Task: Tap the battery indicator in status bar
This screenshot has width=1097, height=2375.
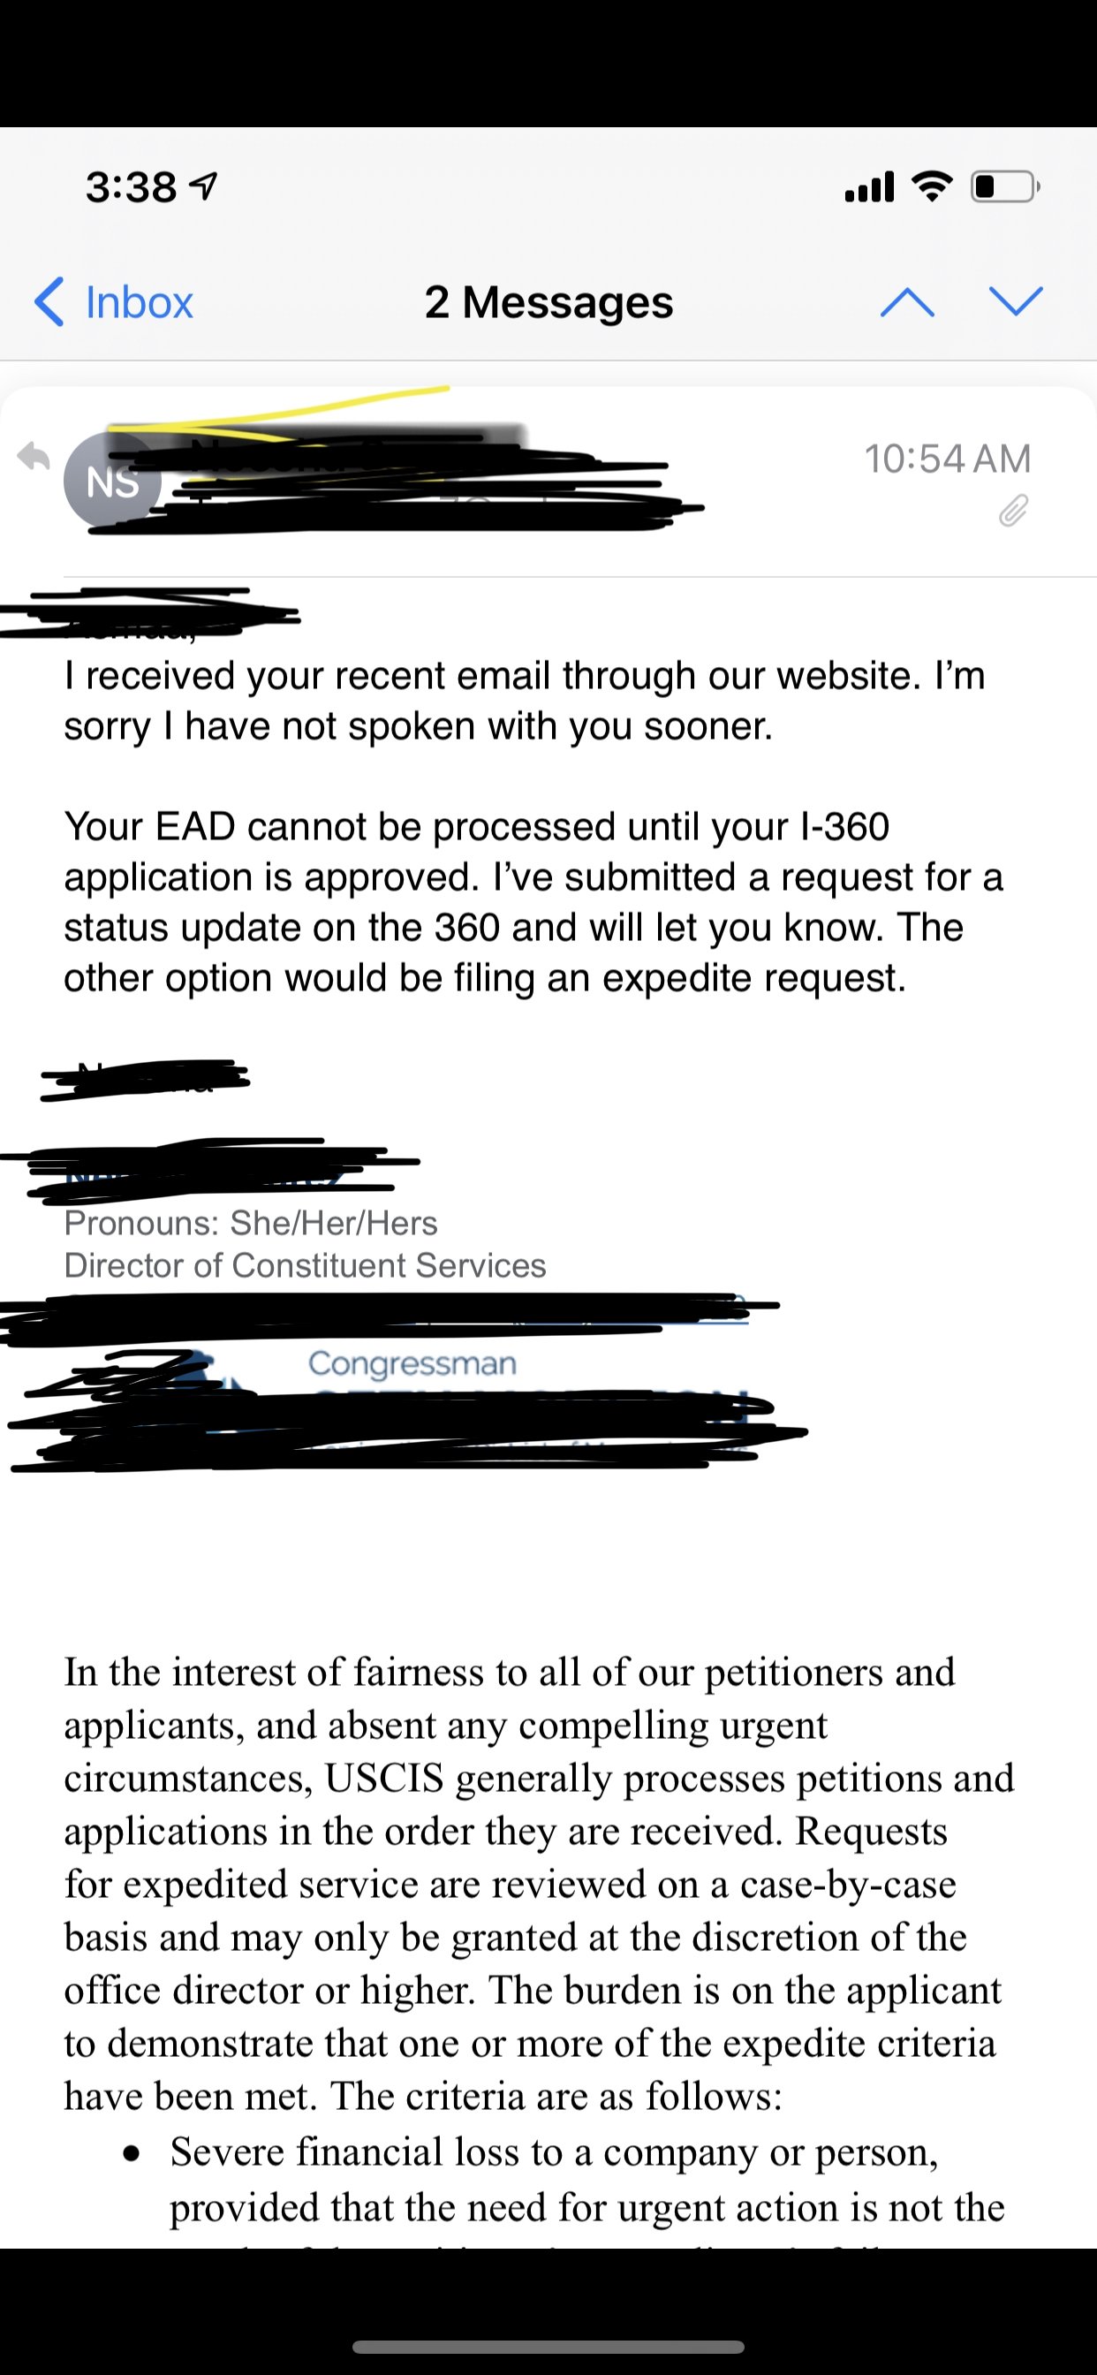Action: (1004, 187)
